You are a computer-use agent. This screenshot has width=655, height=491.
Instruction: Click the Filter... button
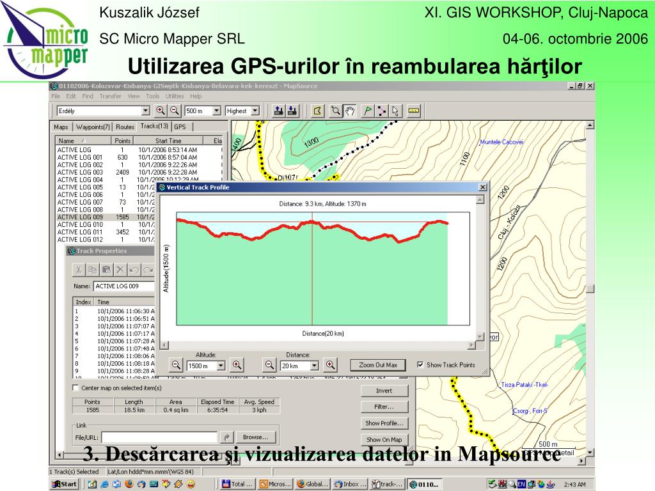(384, 407)
